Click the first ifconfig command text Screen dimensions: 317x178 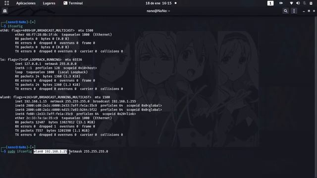(15, 26)
